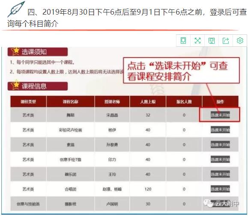Click the capacity value 120 for 合唱团
The image size is (248, 216).
click(x=148, y=189)
